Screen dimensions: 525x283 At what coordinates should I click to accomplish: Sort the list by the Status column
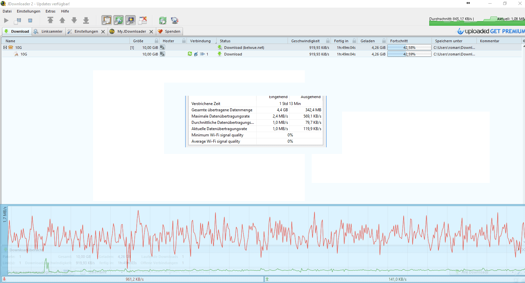225,41
